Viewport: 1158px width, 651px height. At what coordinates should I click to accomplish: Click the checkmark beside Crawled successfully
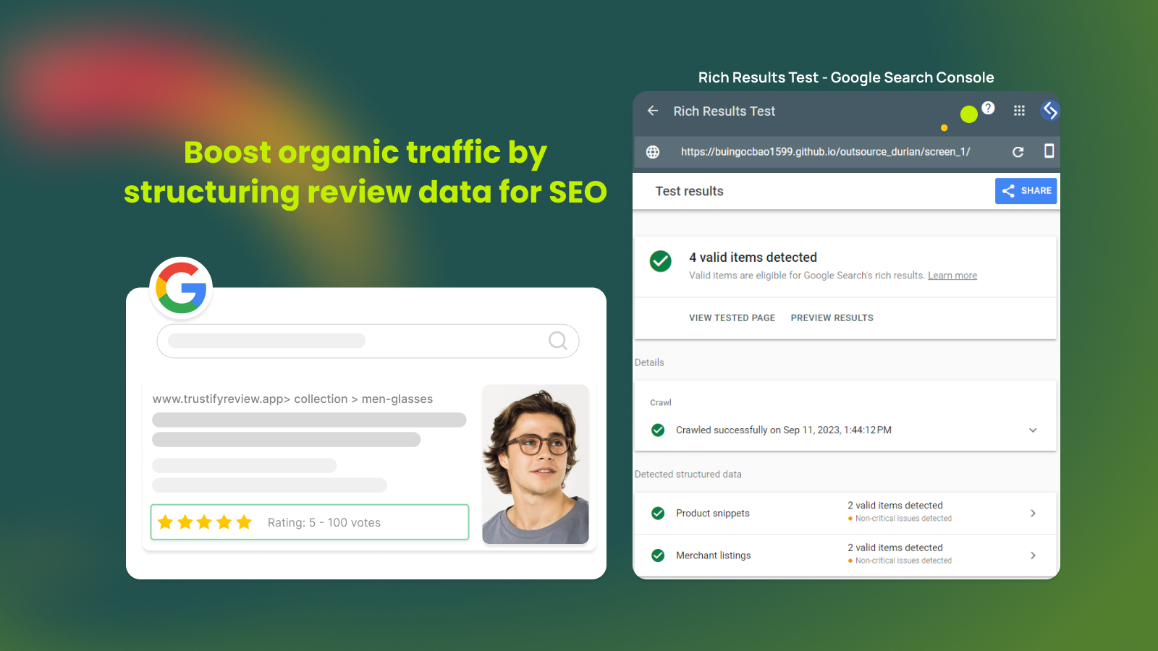(657, 430)
